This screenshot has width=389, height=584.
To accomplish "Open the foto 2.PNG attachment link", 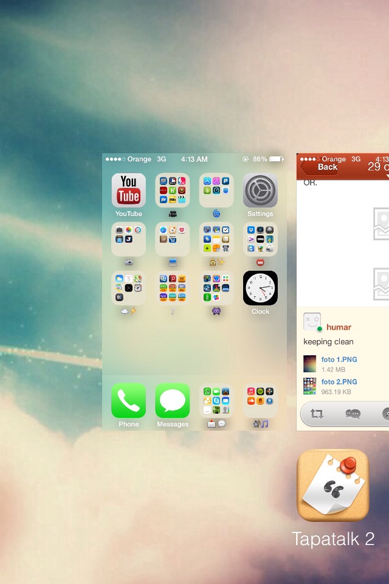I will [339, 382].
